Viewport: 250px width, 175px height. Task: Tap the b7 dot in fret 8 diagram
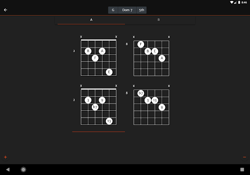click(x=141, y=93)
